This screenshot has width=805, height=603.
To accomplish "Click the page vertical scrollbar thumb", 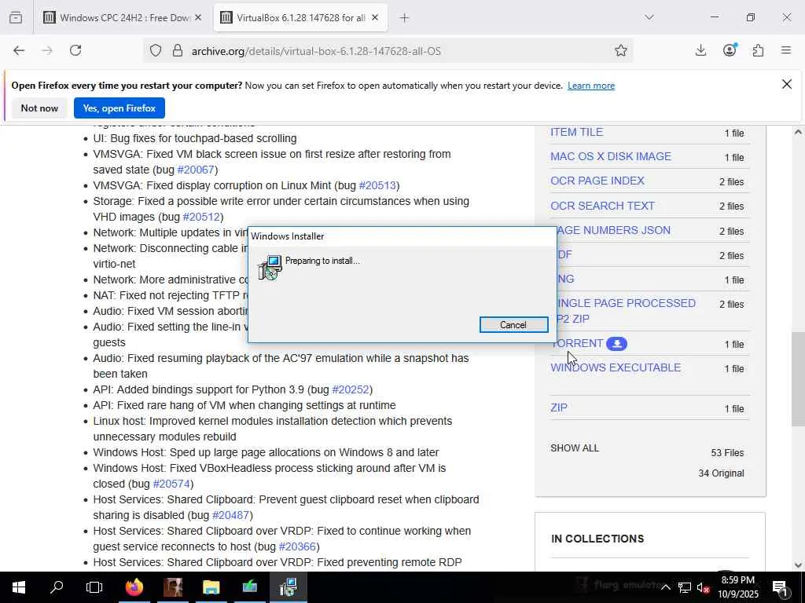I will click(x=798, y=379).
